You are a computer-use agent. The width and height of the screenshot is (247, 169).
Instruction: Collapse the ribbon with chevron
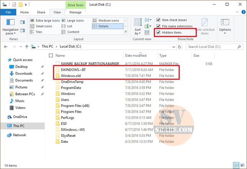pos(237,12)
